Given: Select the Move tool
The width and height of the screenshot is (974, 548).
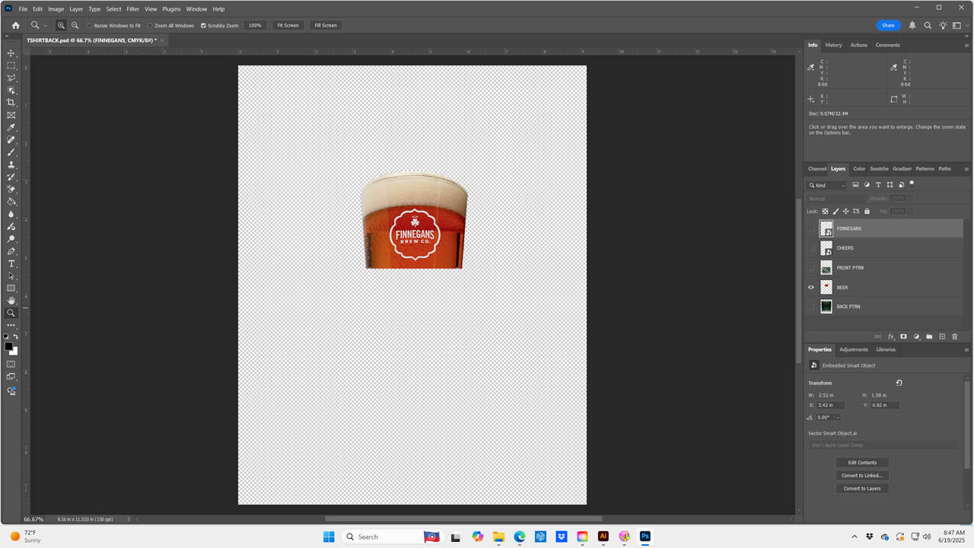Looking at the screenshot, I should (x=11, y=53).
